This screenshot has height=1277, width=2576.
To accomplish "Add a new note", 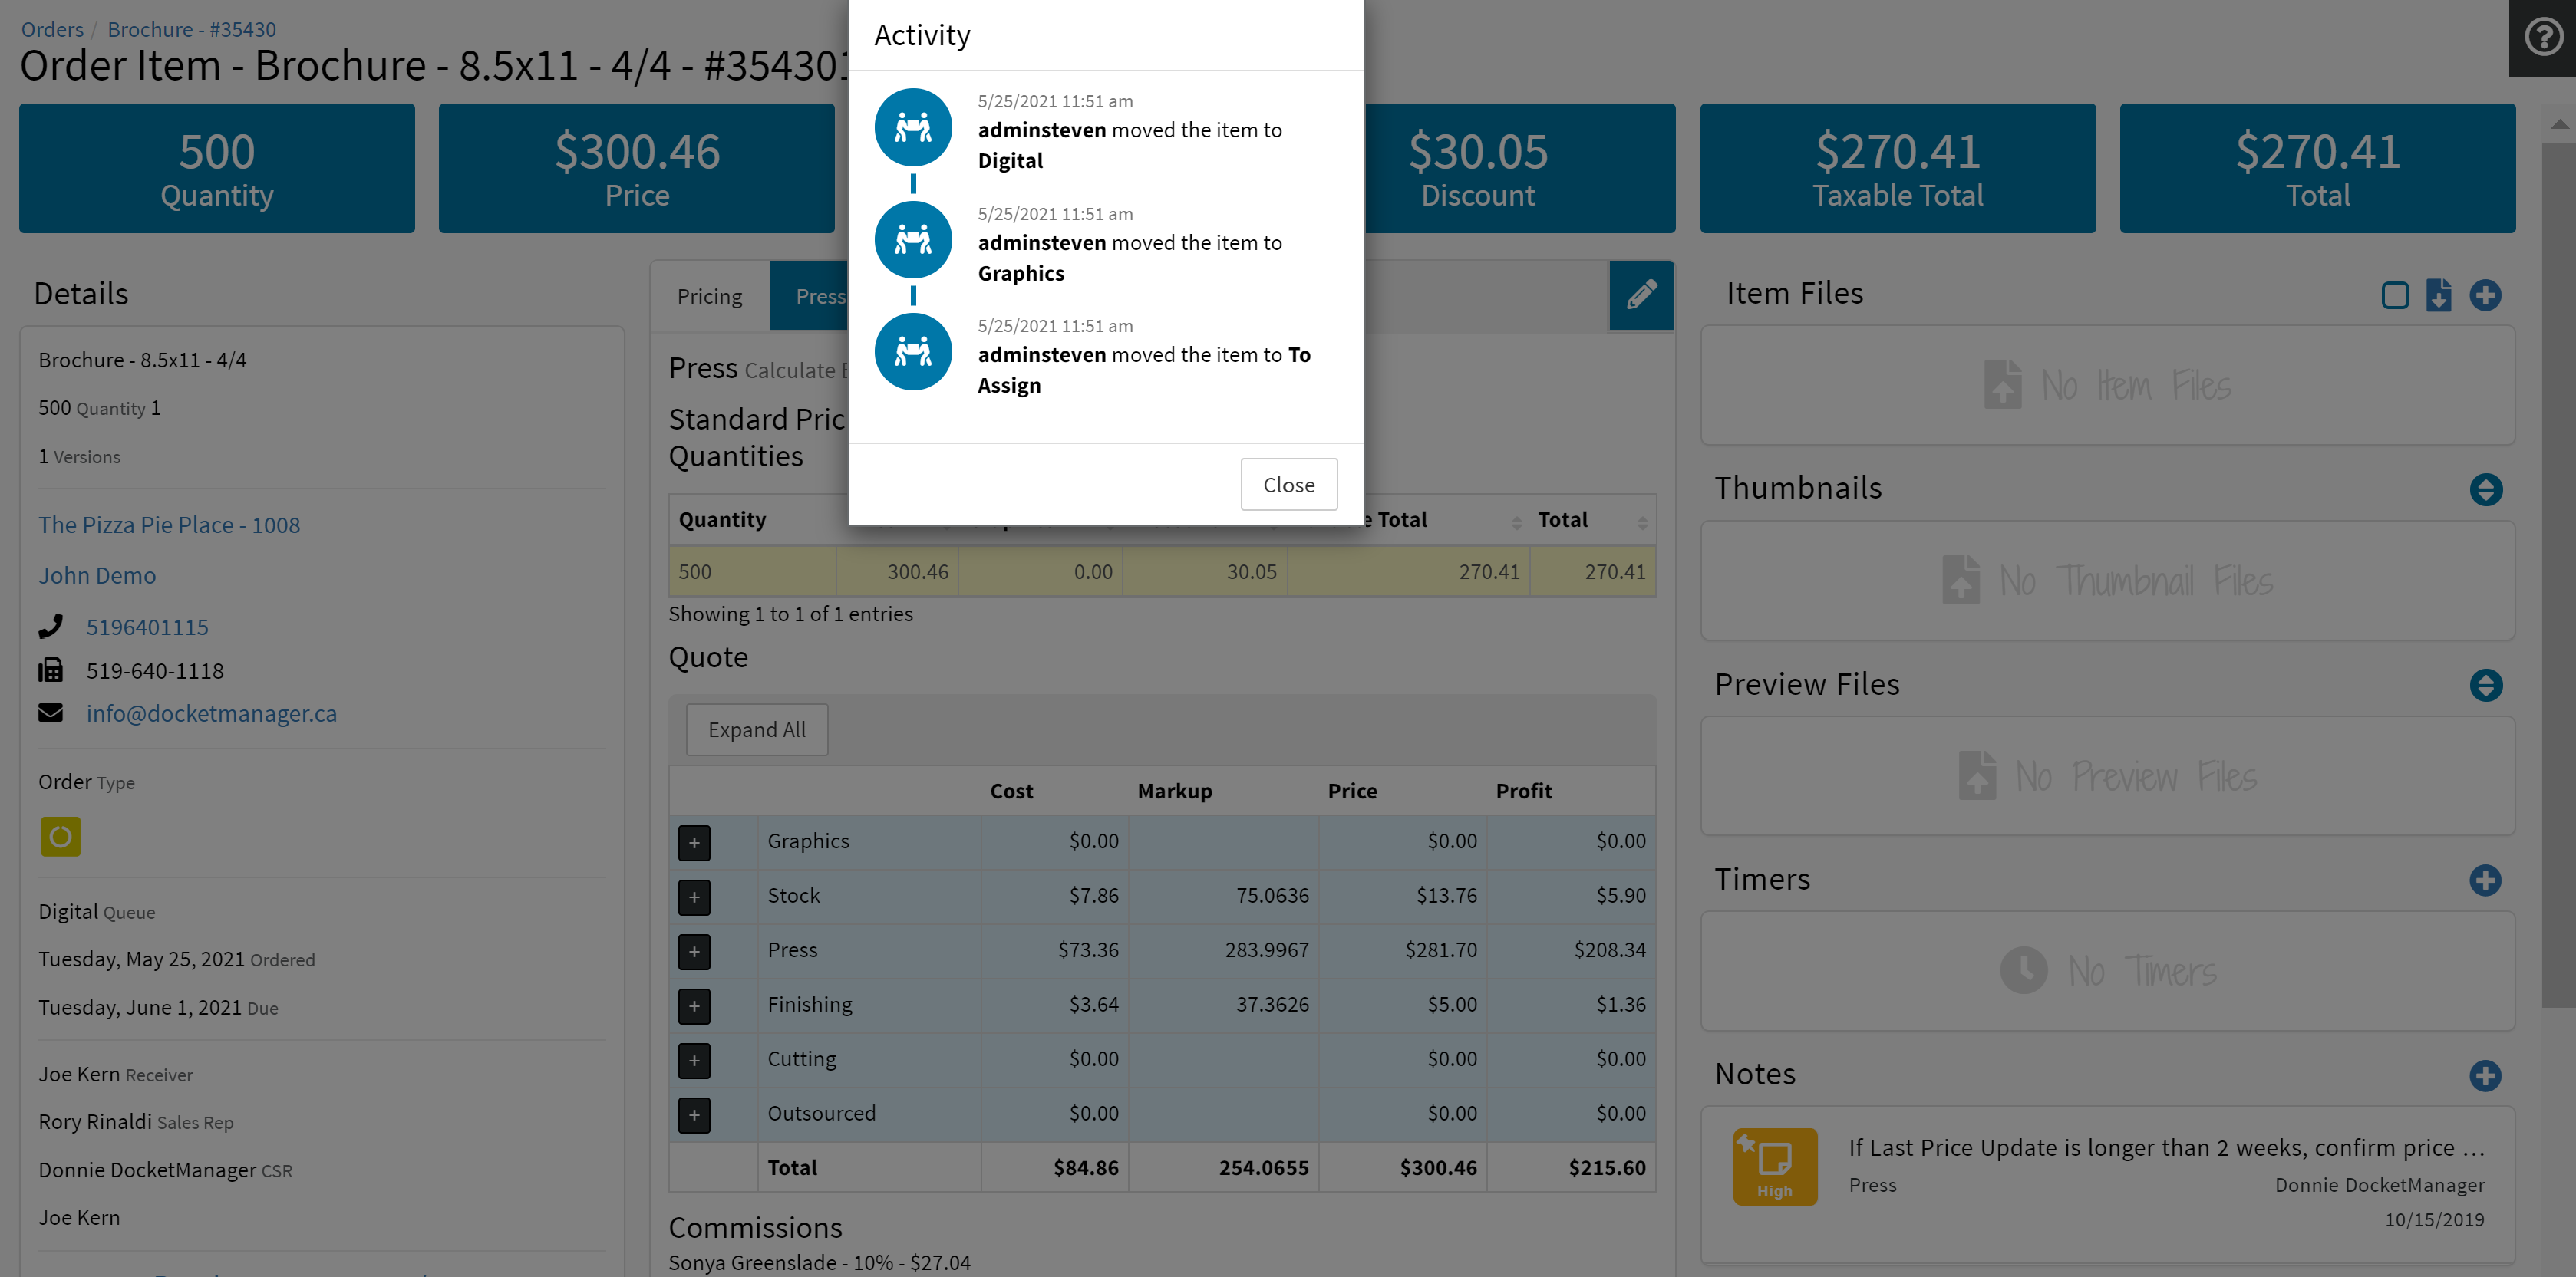I will point(2485,1076).
